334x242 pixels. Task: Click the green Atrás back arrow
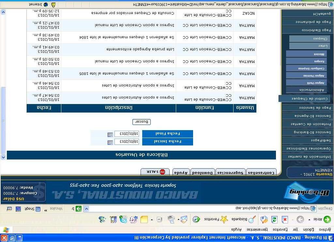(327, 219)
